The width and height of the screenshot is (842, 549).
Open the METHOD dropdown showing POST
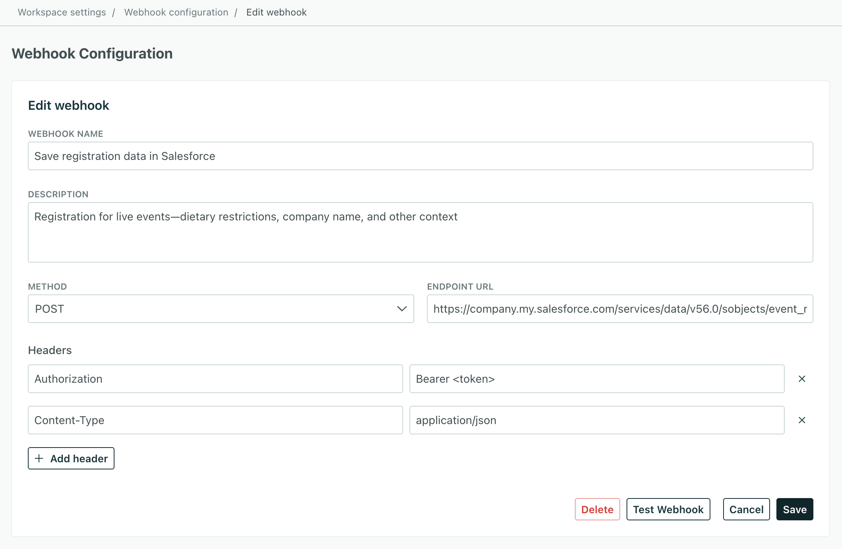click(x=221, y=309)
